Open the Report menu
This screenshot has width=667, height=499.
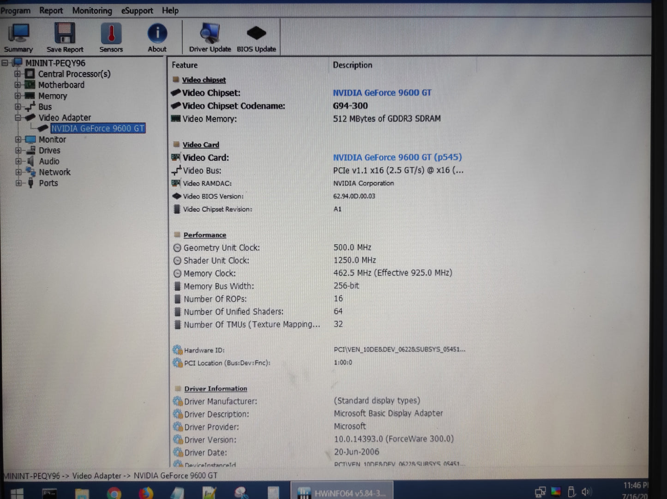51,10
